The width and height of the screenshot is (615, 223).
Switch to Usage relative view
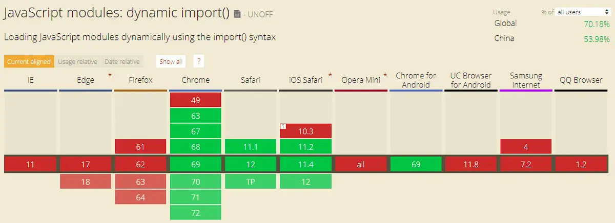pyautogui.click(x=77, y=62)
